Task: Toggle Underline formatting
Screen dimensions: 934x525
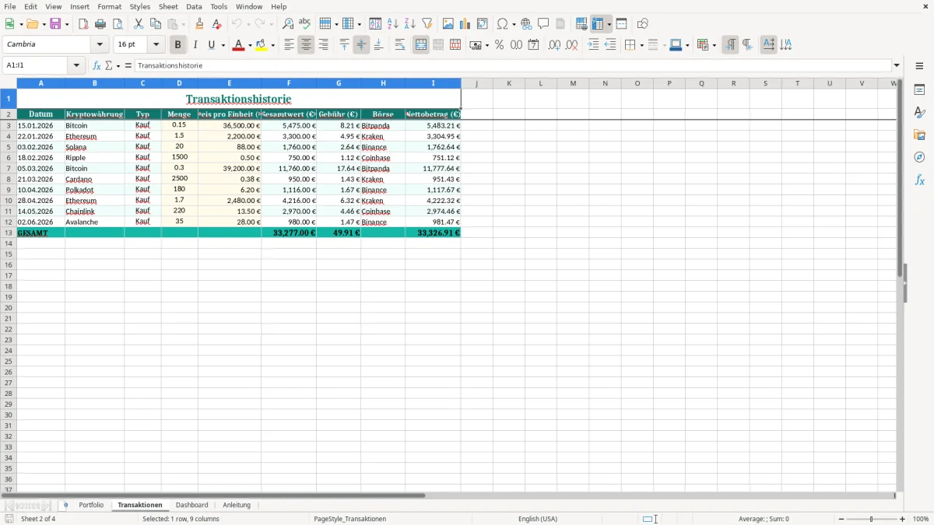Action: pyautogui.click(x=211, y=45)
